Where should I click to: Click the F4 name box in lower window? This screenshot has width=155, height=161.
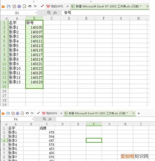click(x=16, y=119)
